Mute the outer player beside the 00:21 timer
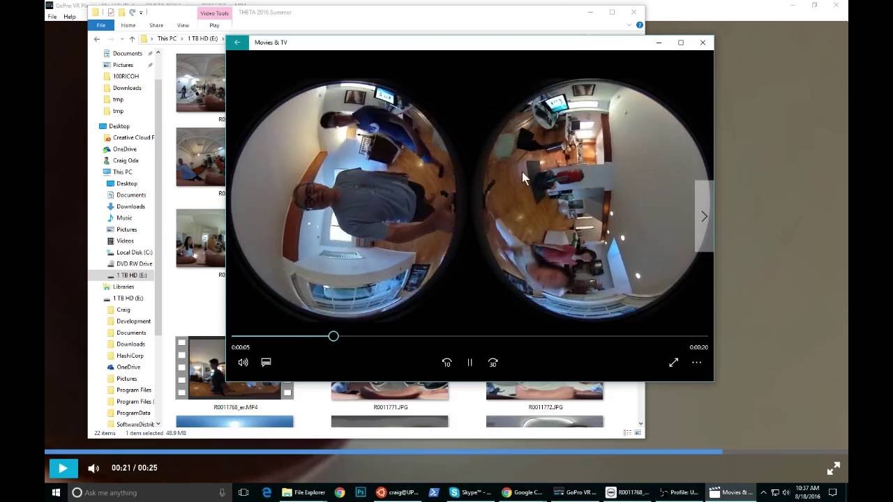Image resolution: width=893 pixels, height=502 pixels. [x=93, y=469]
